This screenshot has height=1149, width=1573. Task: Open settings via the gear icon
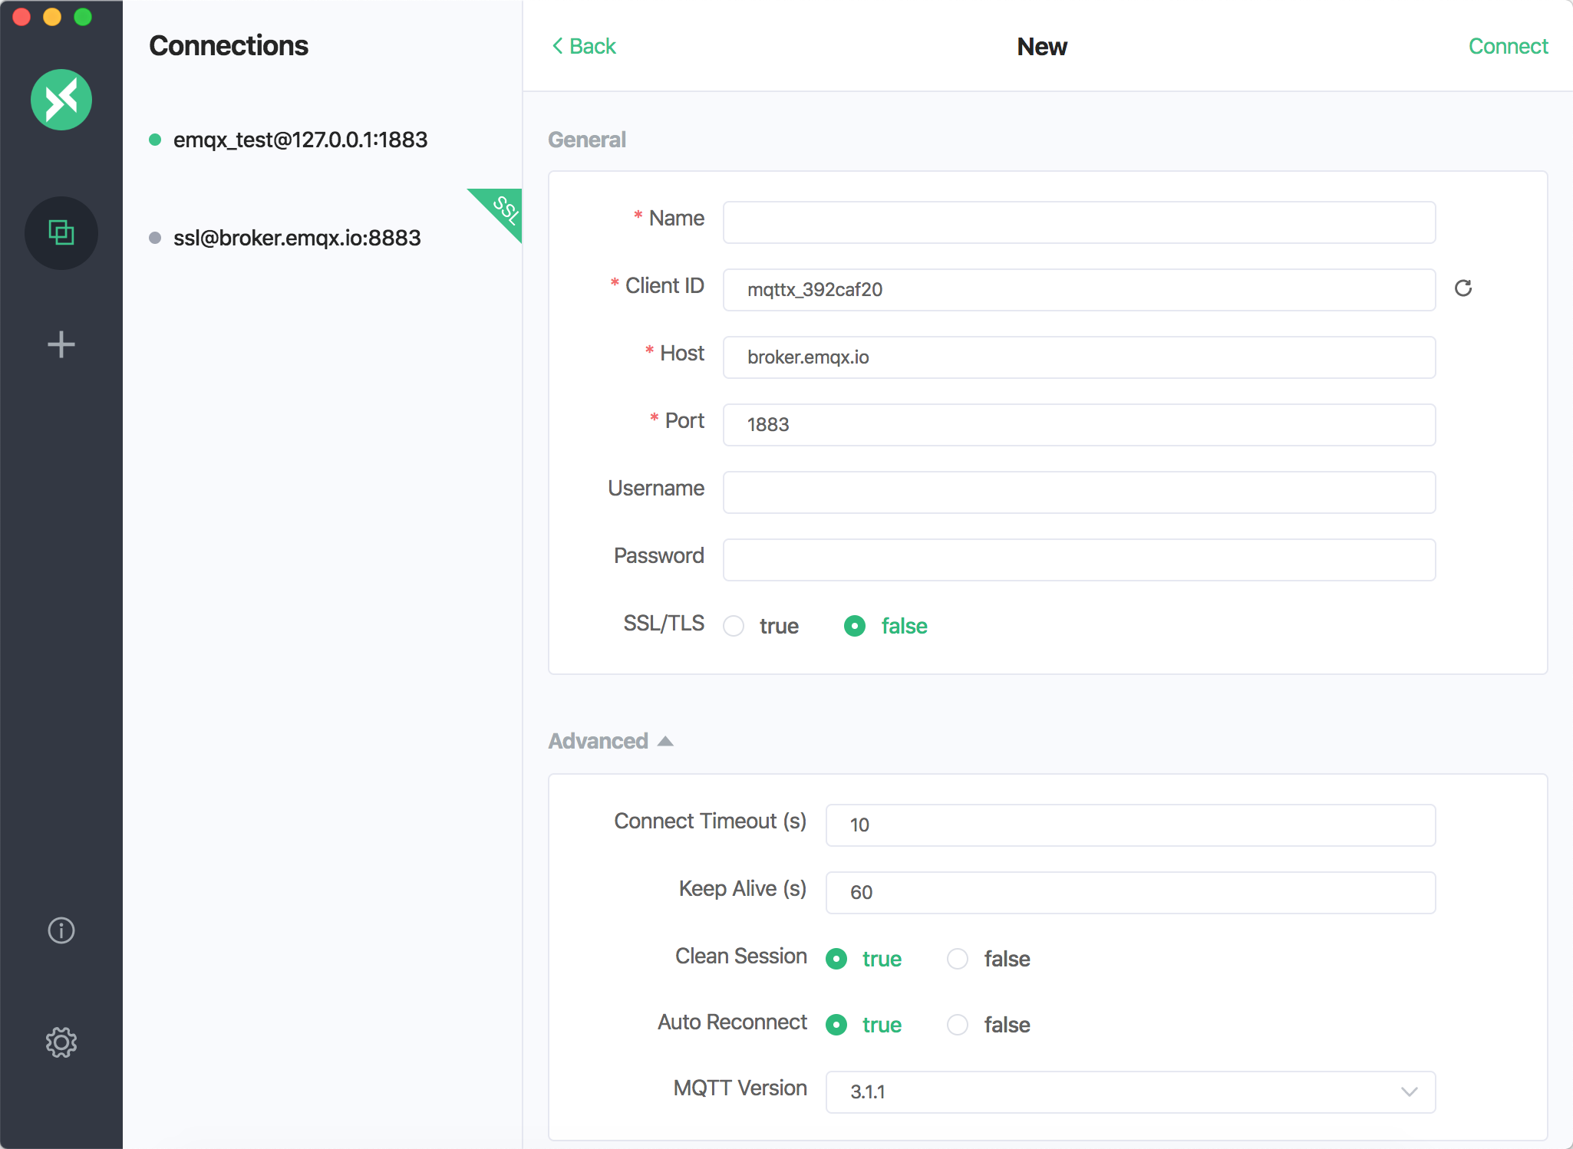pyautogui.click(x=61, y=1042)
